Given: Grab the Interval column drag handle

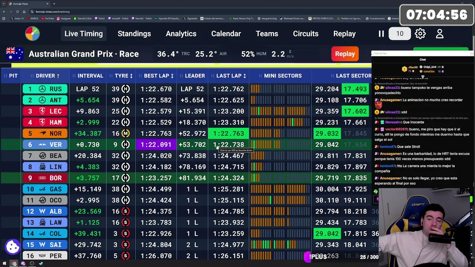Looking at the screenshot, I should tap(74, 76).
